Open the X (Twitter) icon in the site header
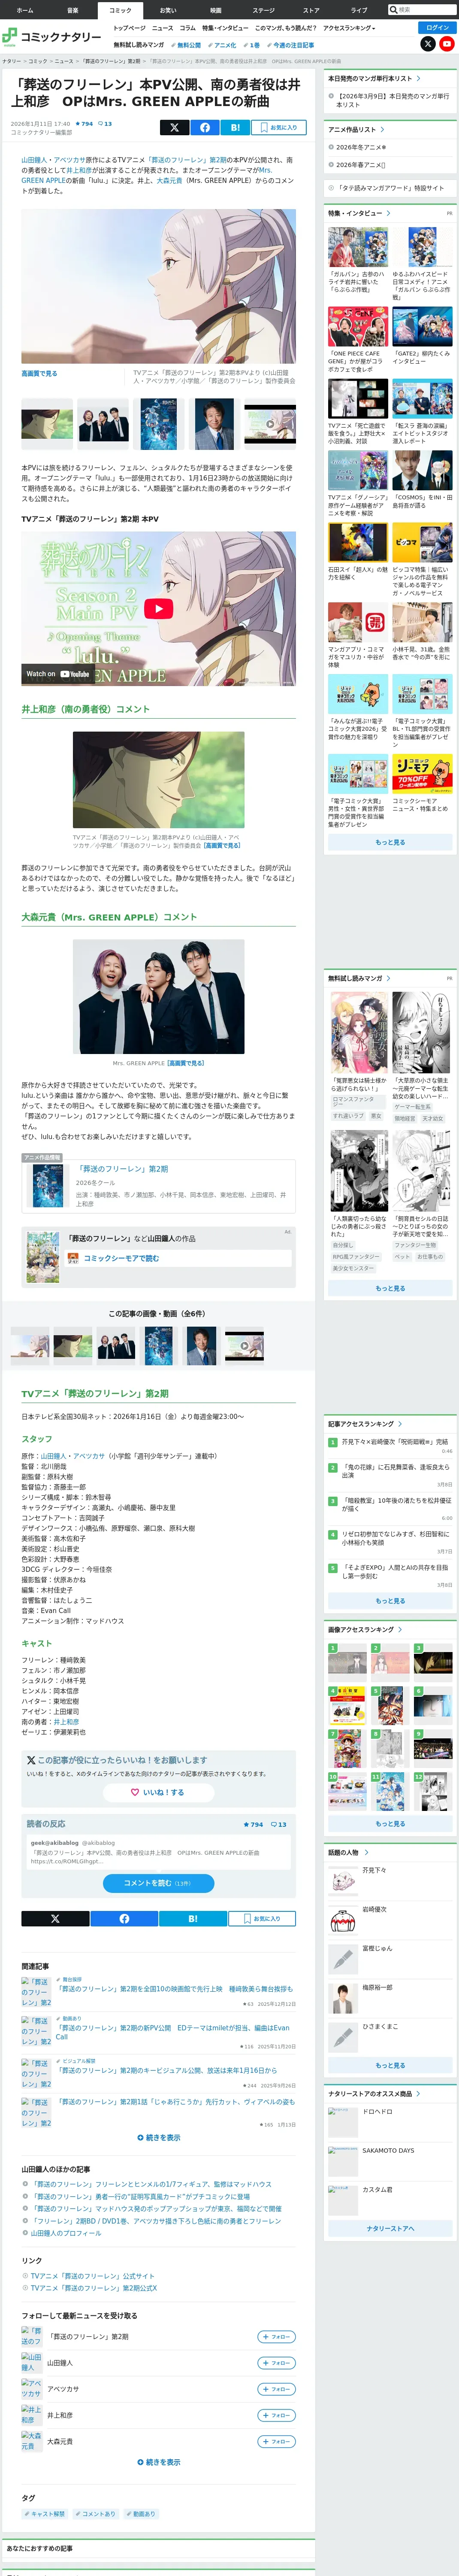459x2576 pixels. 428,44
